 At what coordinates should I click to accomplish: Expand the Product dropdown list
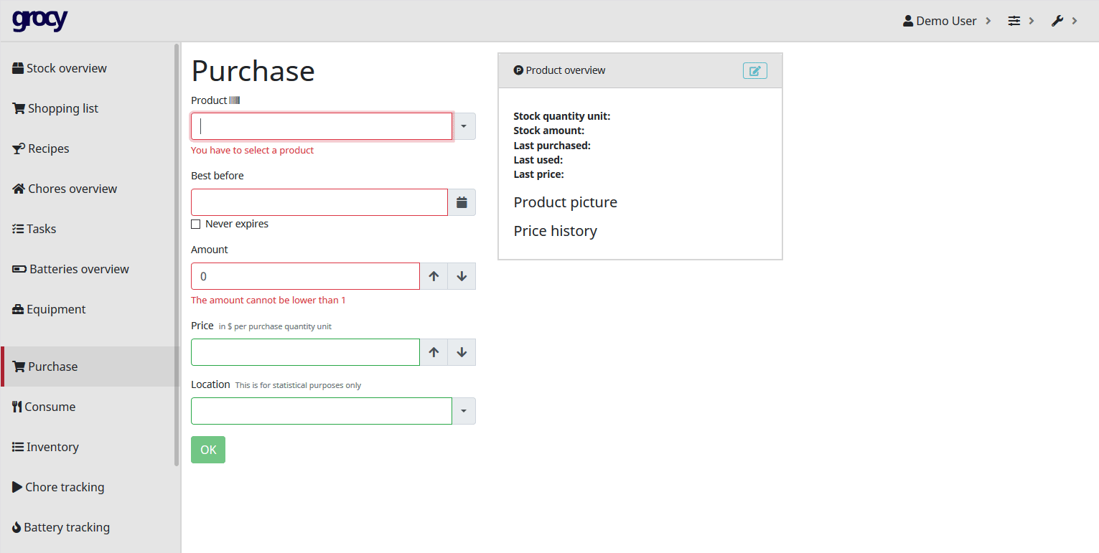pyautogui.click(x=464, y=126)
